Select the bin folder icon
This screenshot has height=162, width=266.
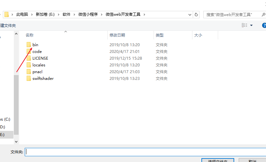click(x=29, y=45)
